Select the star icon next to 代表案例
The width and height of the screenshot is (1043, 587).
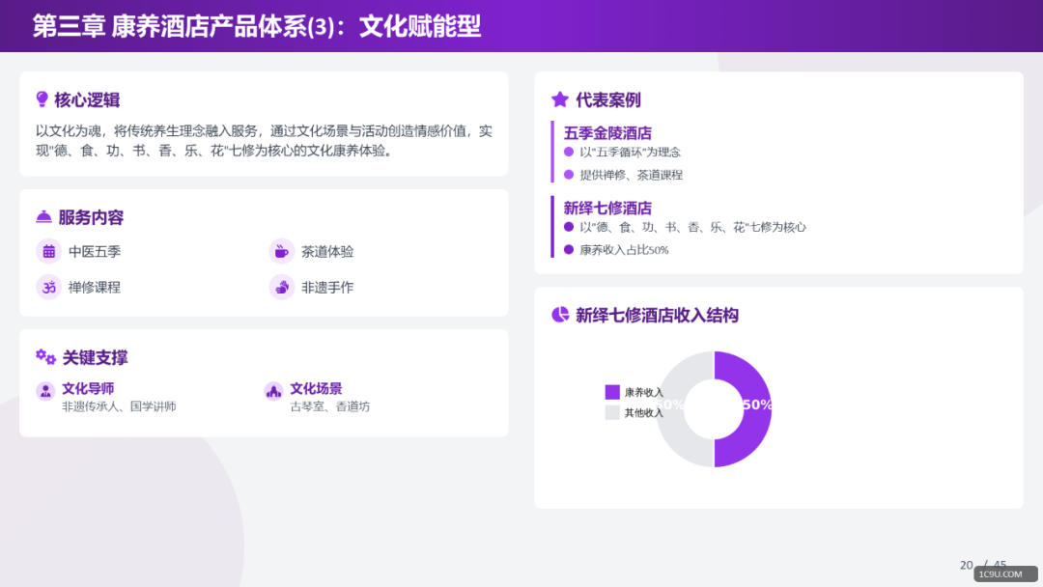pyautogui.click(x=558, y=98)
